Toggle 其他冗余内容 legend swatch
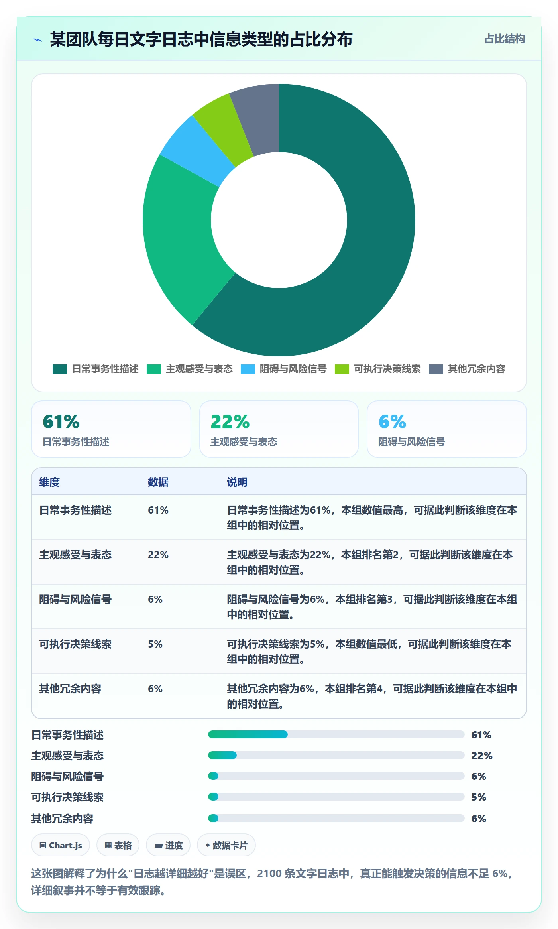The height and width of the screenshot is (929, 558). [436, 369]
